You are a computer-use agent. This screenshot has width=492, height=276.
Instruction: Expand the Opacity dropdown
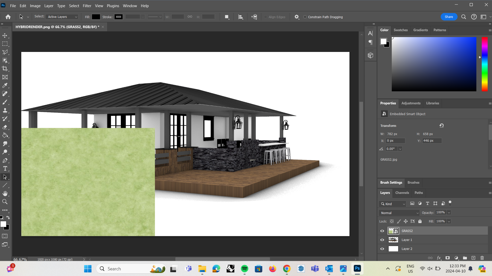tap(449, 212)
